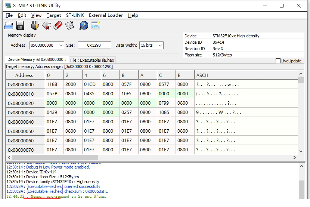
Task: Select the 0x08000060 address row header
Action: pos(25,140)
